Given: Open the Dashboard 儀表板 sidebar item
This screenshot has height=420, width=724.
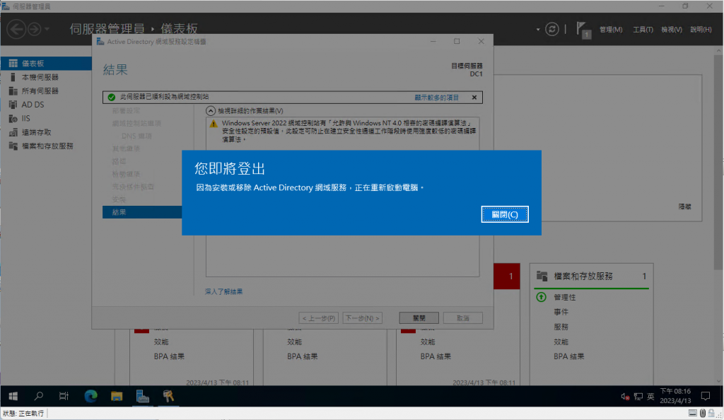Looking at the screenshot, I should click(46, 63).
